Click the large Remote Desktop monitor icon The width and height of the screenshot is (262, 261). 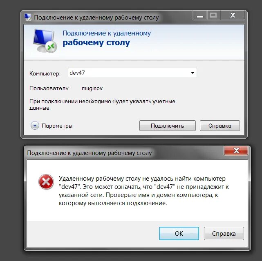click(45, 40)
